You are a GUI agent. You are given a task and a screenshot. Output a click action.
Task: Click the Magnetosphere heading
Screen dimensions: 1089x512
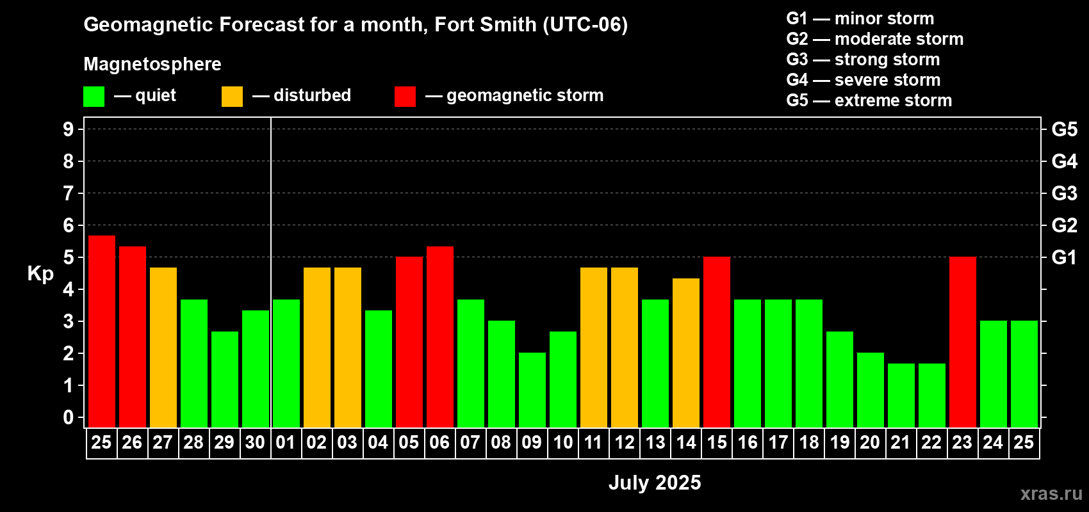[152, 64]
